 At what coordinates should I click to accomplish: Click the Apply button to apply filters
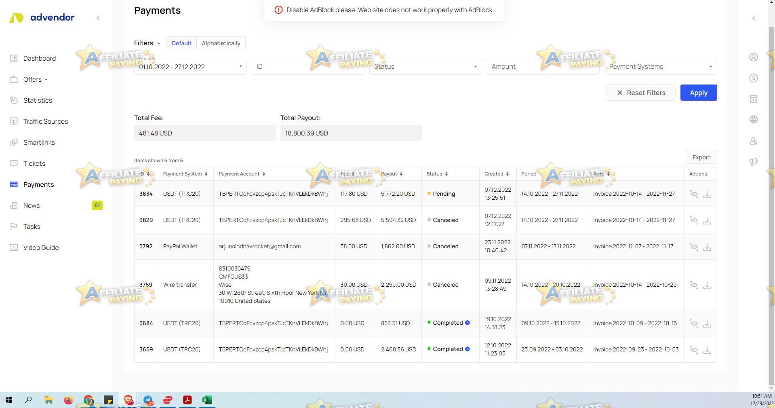(x=698, y=93)
